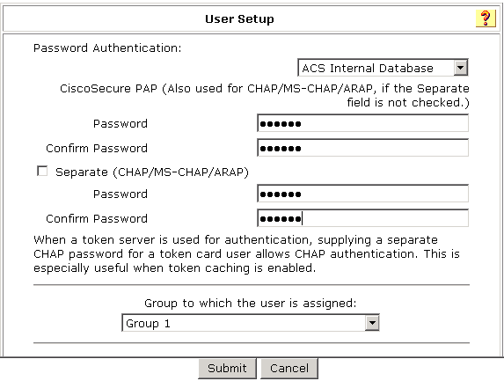
Task: Click the User Setup title header
Action: tap(239, 18)
